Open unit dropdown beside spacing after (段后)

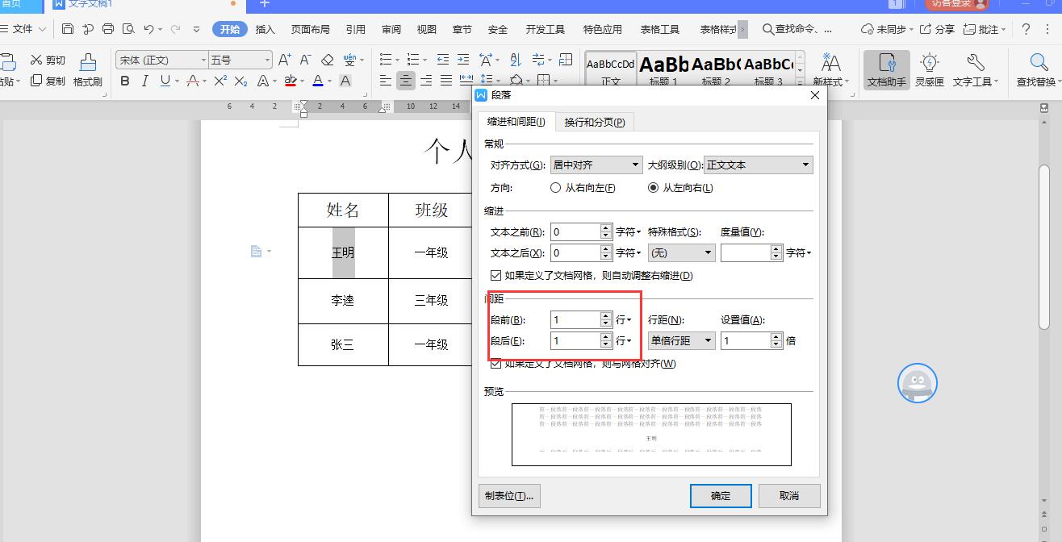[x=624, y=341]
